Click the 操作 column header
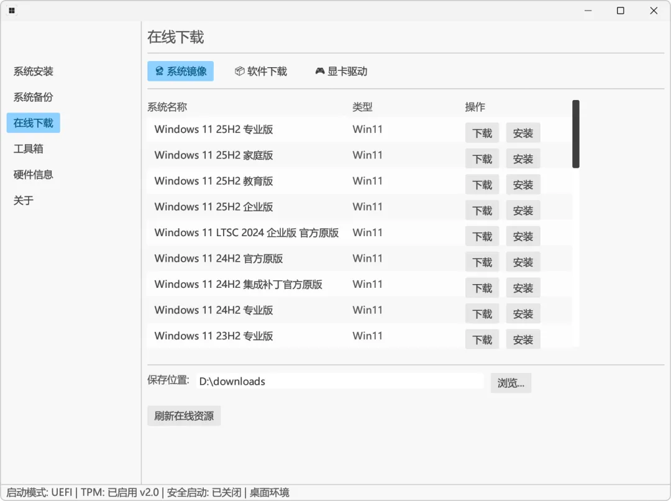671x501 pixels. tap(475, 107)
